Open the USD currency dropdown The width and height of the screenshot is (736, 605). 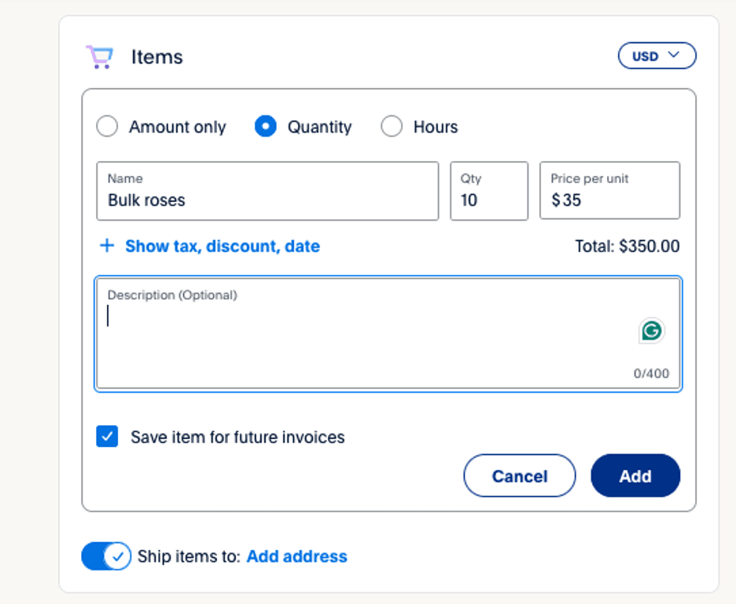(x=657, y=55)
